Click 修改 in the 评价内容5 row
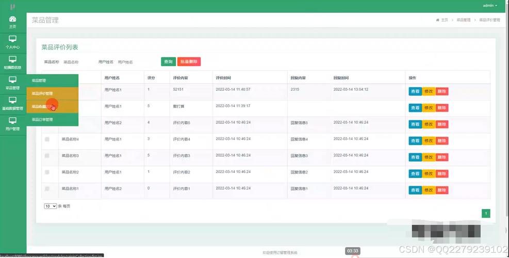This screenshot has width=509, height=258. (x=429, y=124)
